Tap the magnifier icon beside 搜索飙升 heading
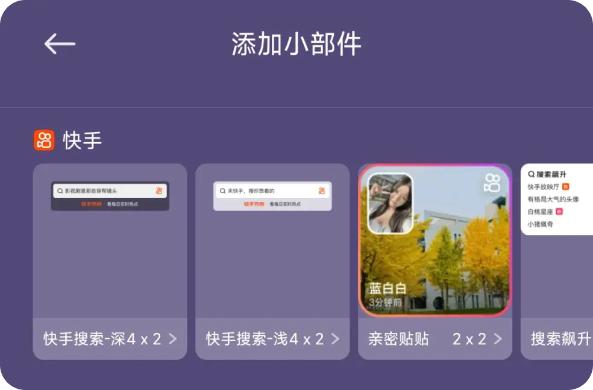This screenshot has height=390, width=593. (532, 174)
